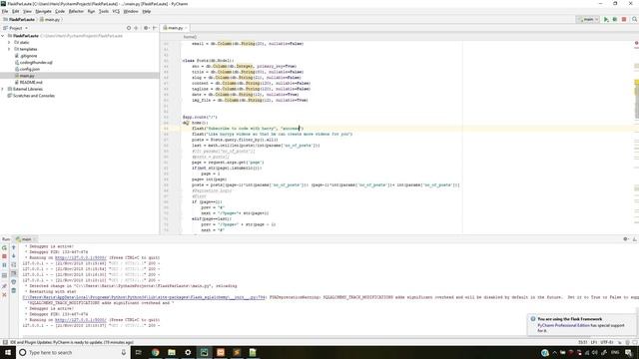Pause output in Run panel
The image size is (639, 359).
(4, 265)
